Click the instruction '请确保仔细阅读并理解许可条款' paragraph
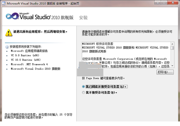This screenshot has height=126, width=180. pyautogui.click(x=127, y=33)
